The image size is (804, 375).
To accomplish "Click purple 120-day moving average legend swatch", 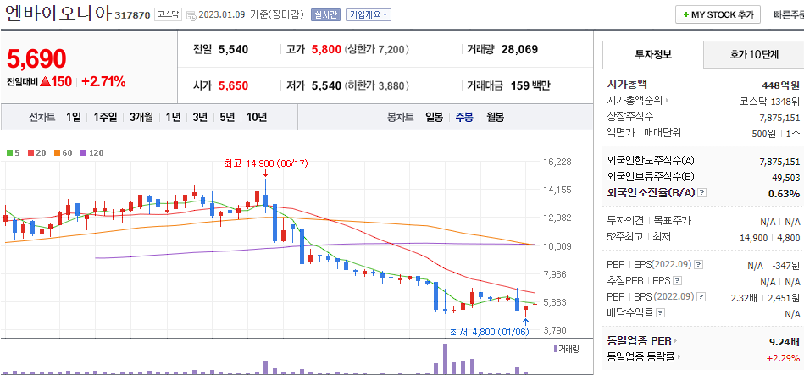I will [83, 152].
